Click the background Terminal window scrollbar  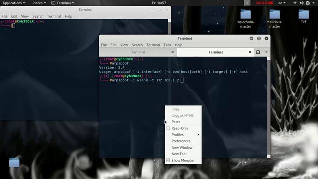169,26
